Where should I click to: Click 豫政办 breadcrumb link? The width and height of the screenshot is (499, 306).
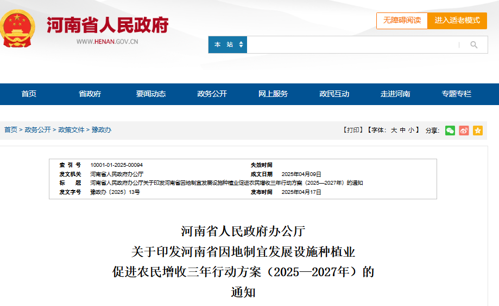[102, 130]
